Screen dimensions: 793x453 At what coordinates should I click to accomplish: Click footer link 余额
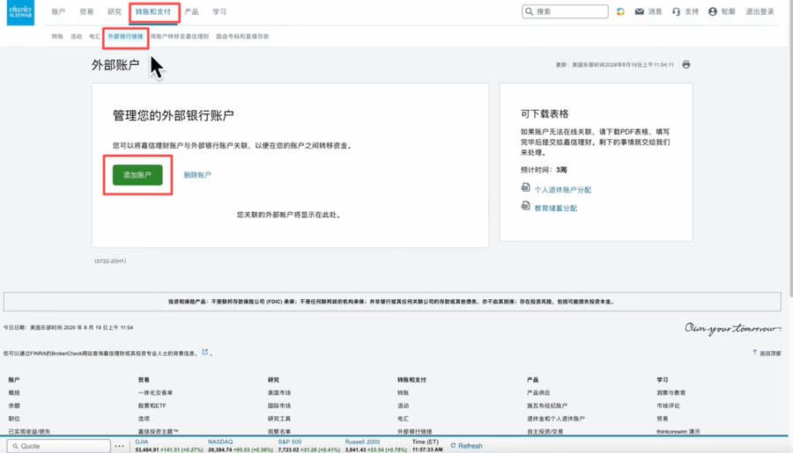click(14, 406)
